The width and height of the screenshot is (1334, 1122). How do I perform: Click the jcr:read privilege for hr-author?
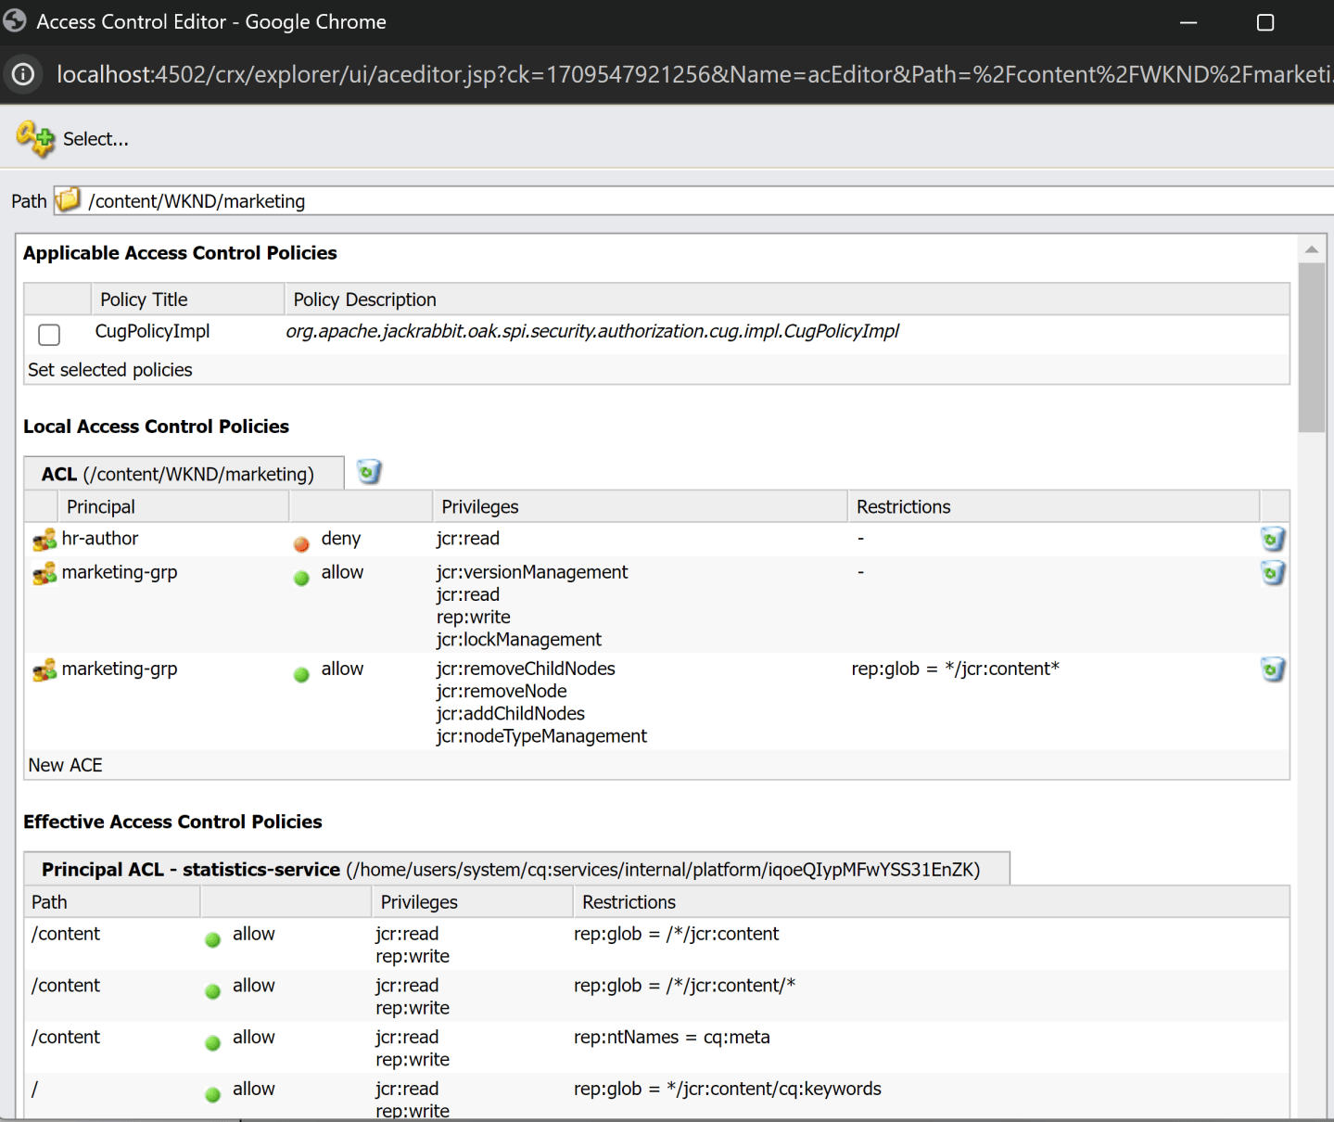467,539
